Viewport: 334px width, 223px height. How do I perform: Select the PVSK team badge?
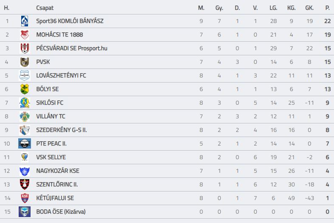pyautogui.click(x=25, y=62)
